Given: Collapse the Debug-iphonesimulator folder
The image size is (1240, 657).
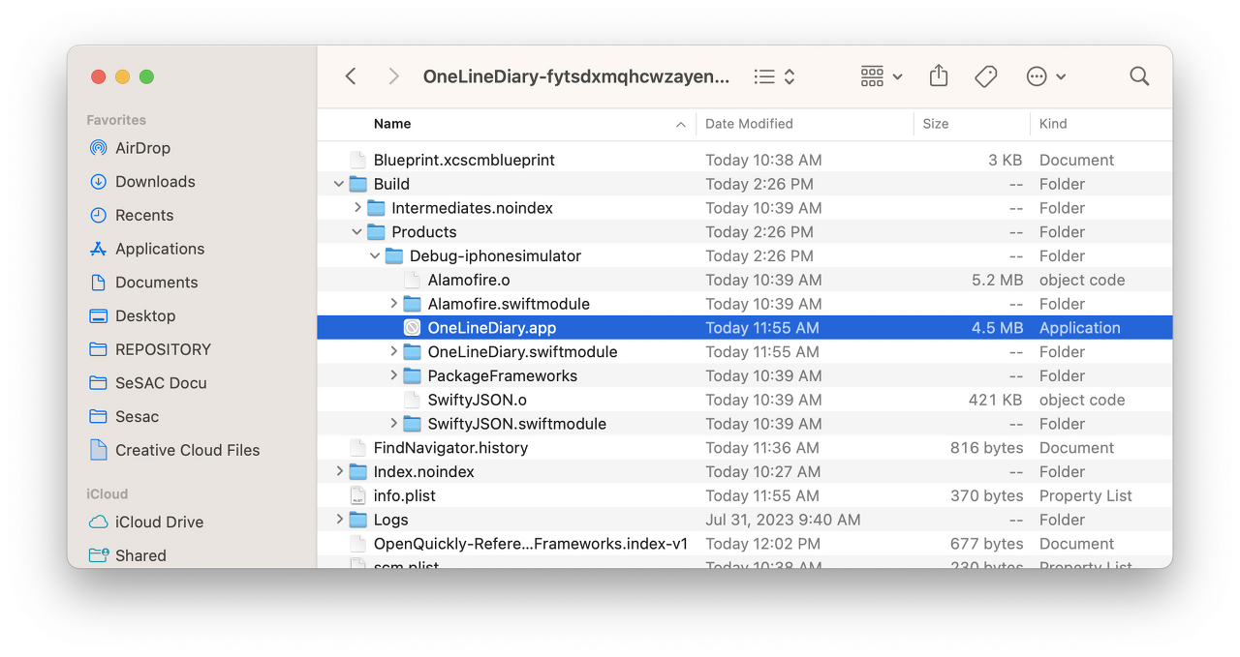Looking at the screenshot, I should pyautogui.click(x=375, y=256).
